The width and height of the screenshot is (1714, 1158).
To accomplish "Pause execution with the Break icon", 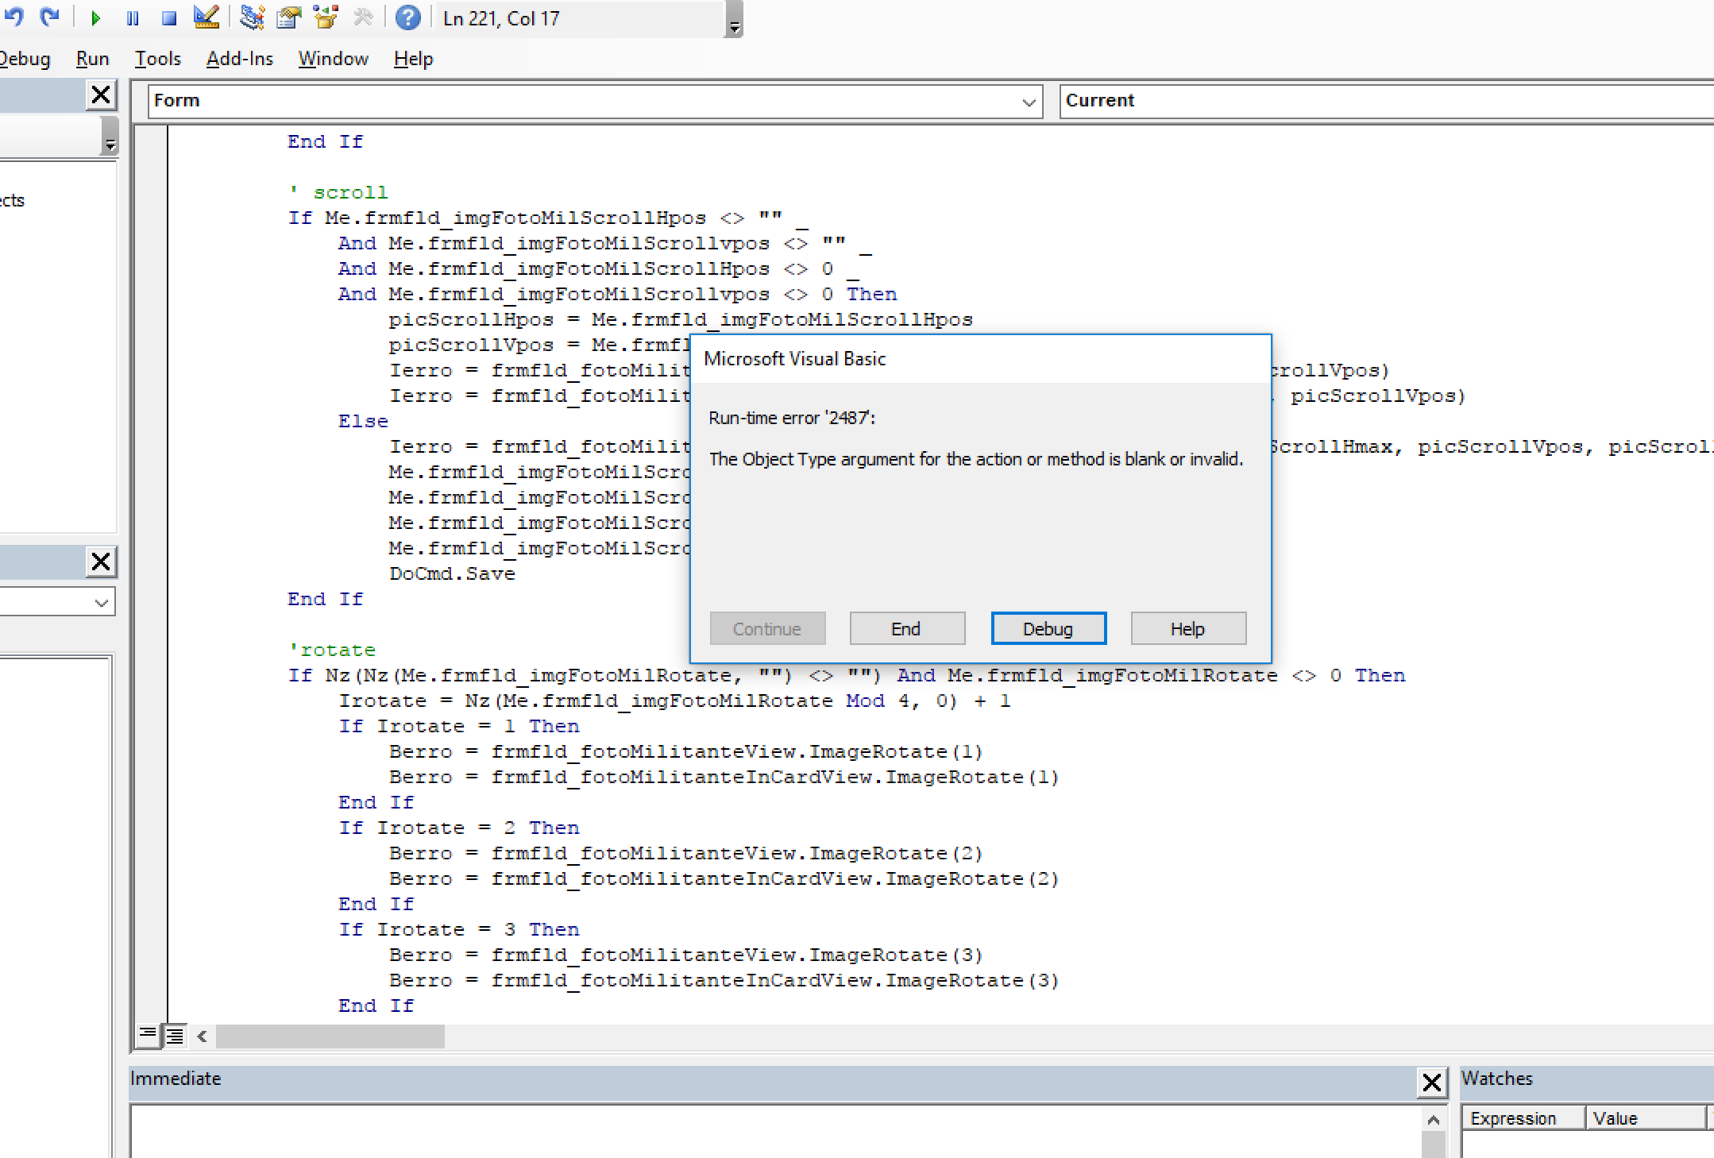I will tap(132, 17).
